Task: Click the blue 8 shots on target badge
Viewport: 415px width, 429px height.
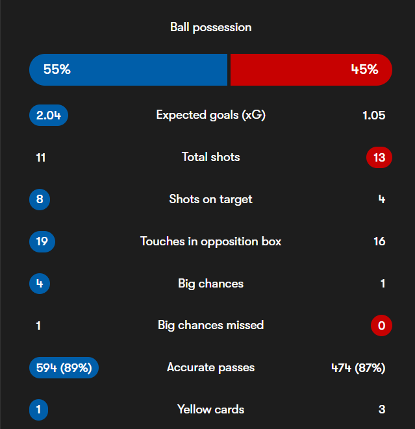Action: (40, 199)
